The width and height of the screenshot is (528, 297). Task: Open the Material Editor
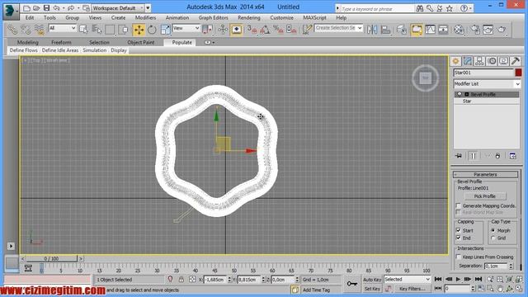pos(459,30)
